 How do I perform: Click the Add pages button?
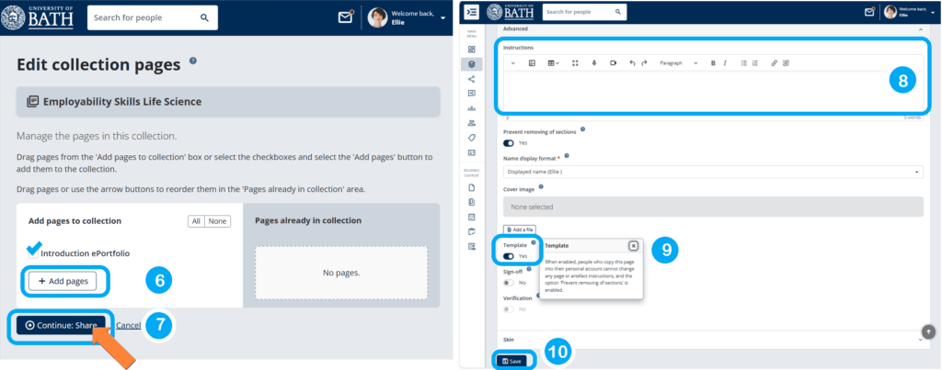pyautogui.click(x=63, y=281)
